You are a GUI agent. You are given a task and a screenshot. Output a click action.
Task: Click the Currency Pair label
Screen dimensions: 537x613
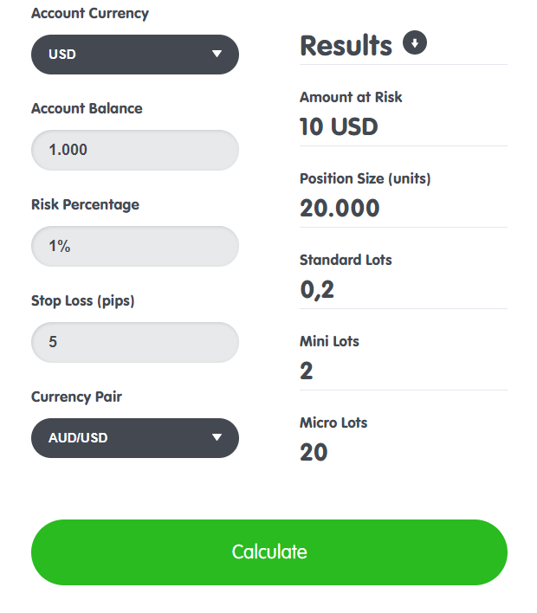[x=77, y=397]
